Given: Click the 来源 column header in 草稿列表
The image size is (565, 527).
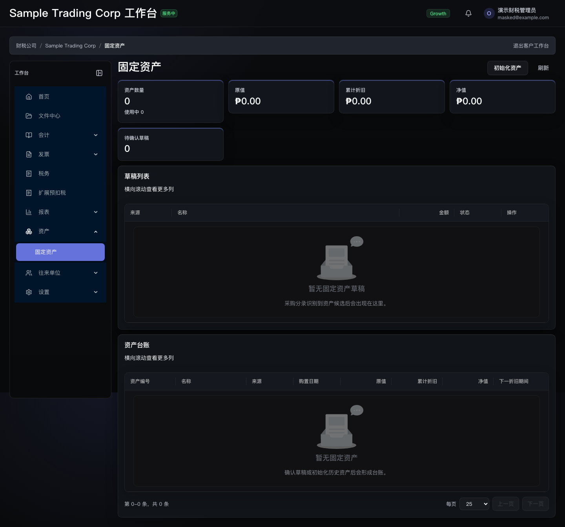Looking at the screenshot, I should pos(148,213).
